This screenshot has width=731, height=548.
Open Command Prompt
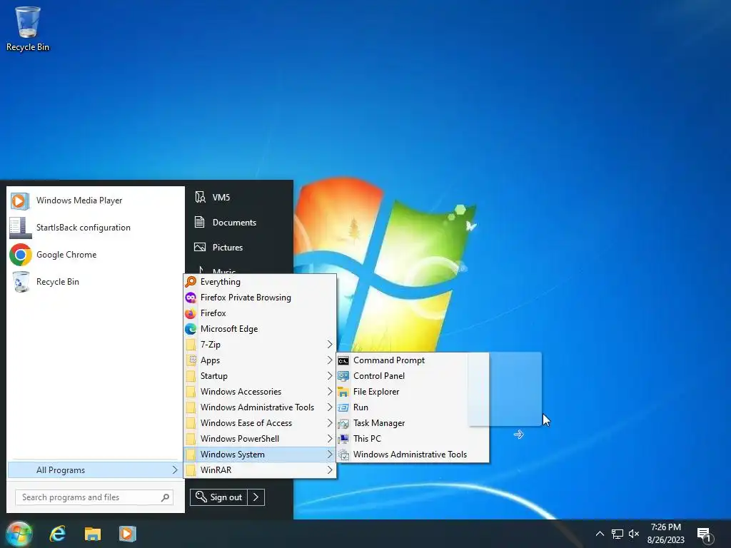pyautogui.click(x=413, y=360)
